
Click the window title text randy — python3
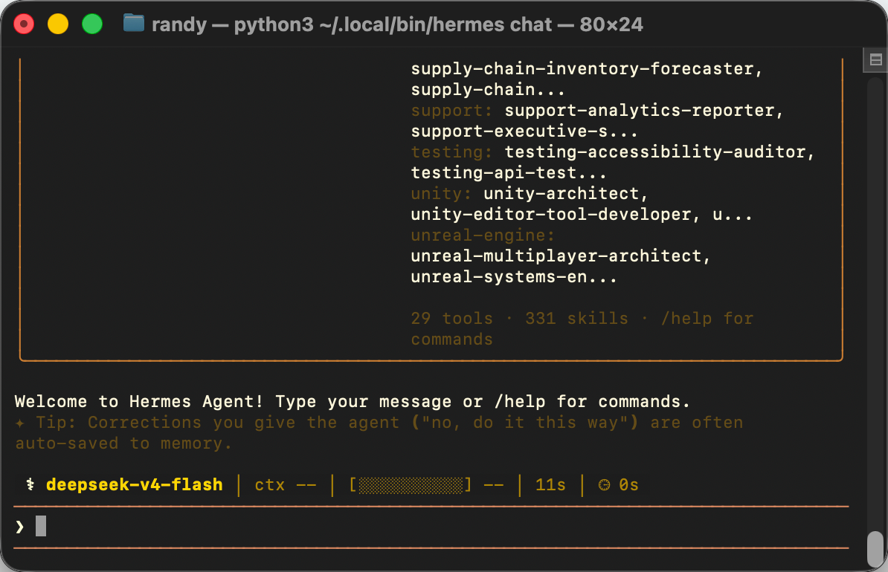(232, 25)
